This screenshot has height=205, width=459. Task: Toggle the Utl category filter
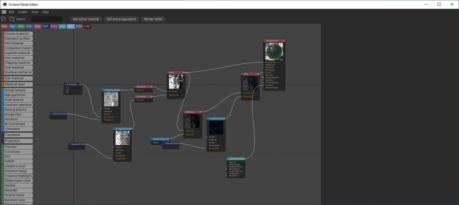click(71, 26)
